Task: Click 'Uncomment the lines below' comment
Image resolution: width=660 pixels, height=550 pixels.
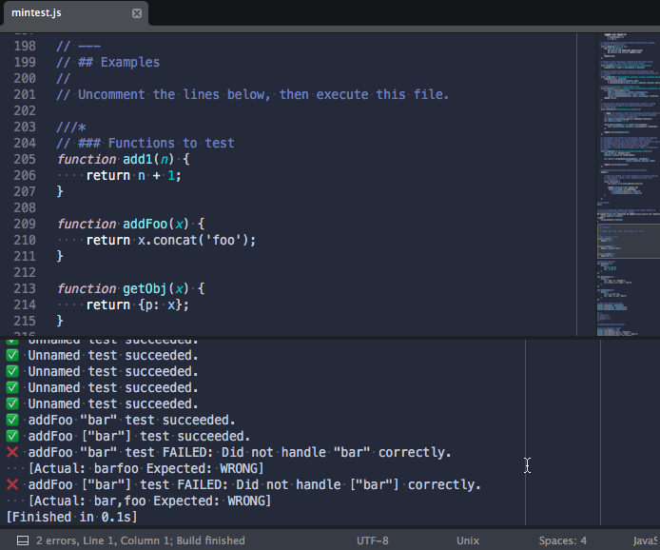Action: click(x=174, y=94)
